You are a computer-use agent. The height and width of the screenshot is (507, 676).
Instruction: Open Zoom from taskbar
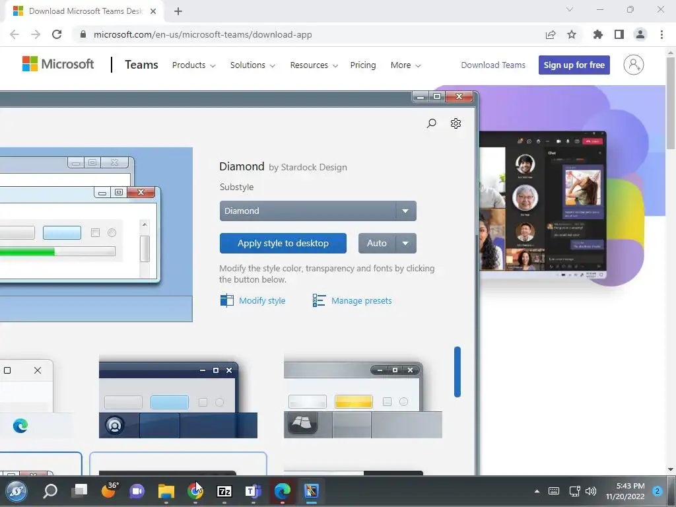tap(137, 491)
